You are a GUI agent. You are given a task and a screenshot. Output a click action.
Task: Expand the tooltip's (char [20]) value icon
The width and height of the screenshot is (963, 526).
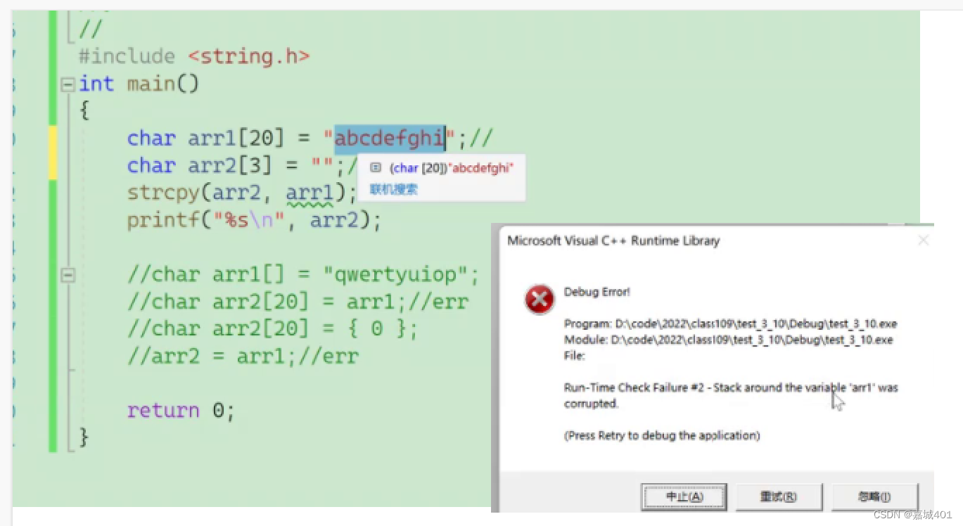376,168
